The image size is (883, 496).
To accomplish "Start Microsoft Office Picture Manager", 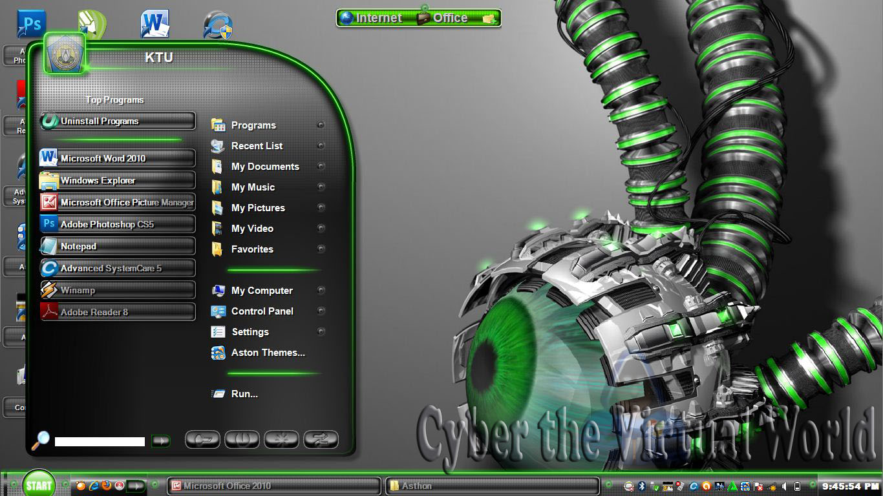I will (x=118, y=202).
